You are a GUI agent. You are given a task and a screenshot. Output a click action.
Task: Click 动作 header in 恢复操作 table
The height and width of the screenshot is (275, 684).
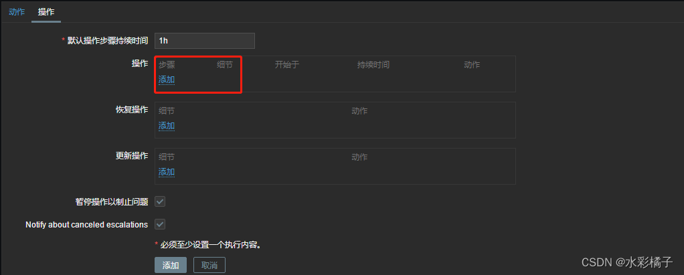(x=359, y=111)
